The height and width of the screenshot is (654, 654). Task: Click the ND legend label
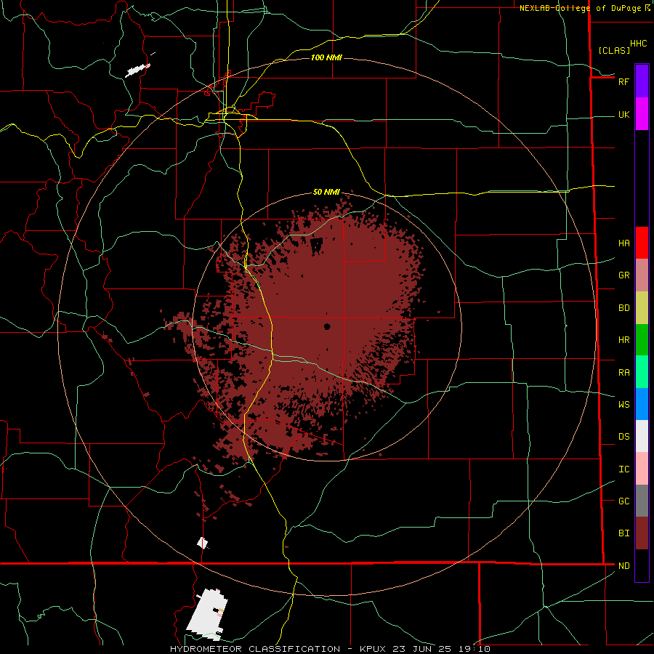coord(623,566)
